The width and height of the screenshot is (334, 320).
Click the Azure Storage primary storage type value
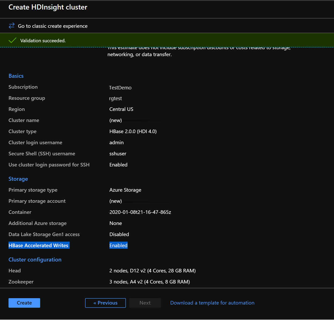pos(125,190)
